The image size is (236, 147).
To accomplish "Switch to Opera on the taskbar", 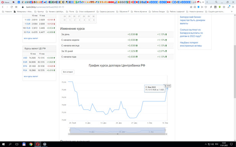I will click(38, 144).
